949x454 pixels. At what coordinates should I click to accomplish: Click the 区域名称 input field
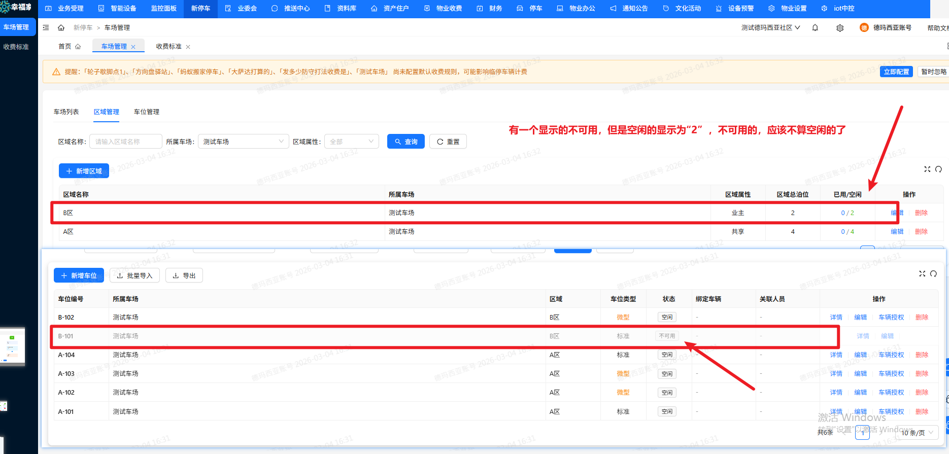tap(125, 142)
